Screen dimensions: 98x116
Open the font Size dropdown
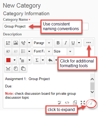[63, 51]
